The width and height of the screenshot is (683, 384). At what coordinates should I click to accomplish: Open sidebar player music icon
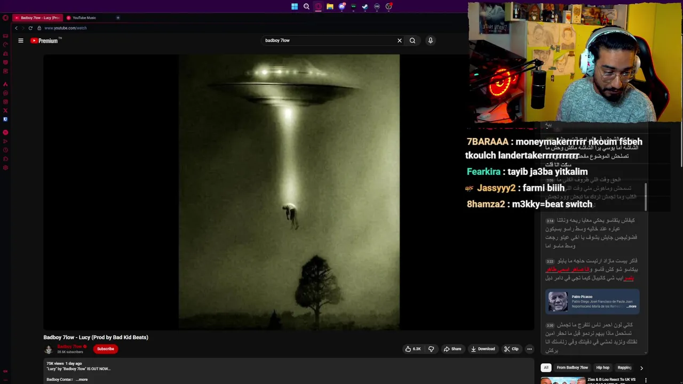(5, 132)
